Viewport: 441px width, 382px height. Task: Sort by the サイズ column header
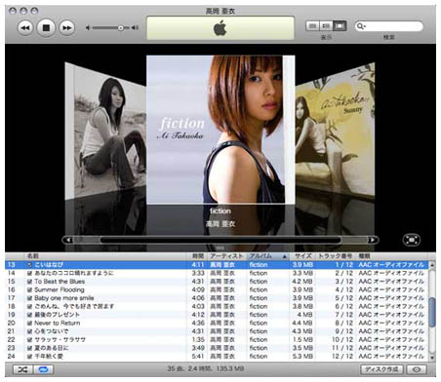(302, 256)
